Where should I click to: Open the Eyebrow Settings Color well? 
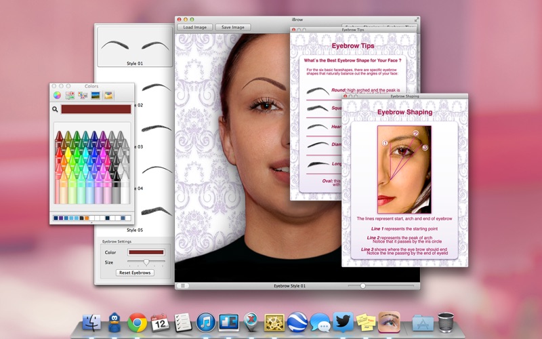(146, 252)
